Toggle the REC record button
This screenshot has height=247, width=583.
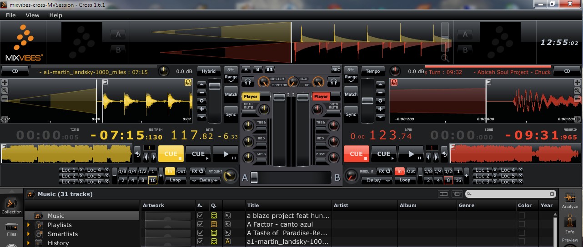[x=336, y=69]
